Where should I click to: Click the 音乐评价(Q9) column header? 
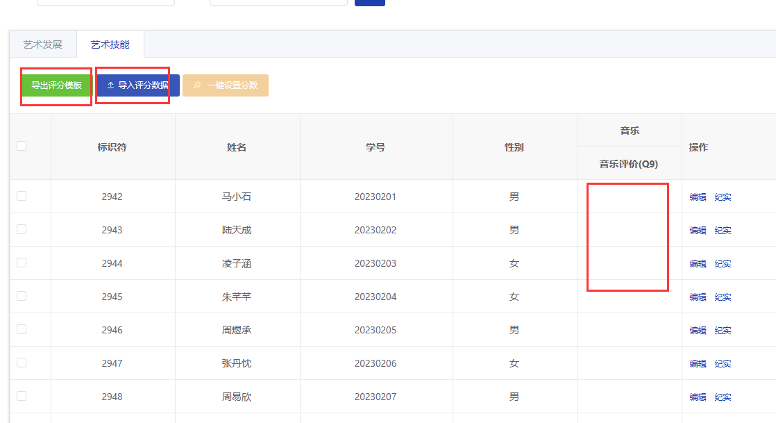coord(629,164)
